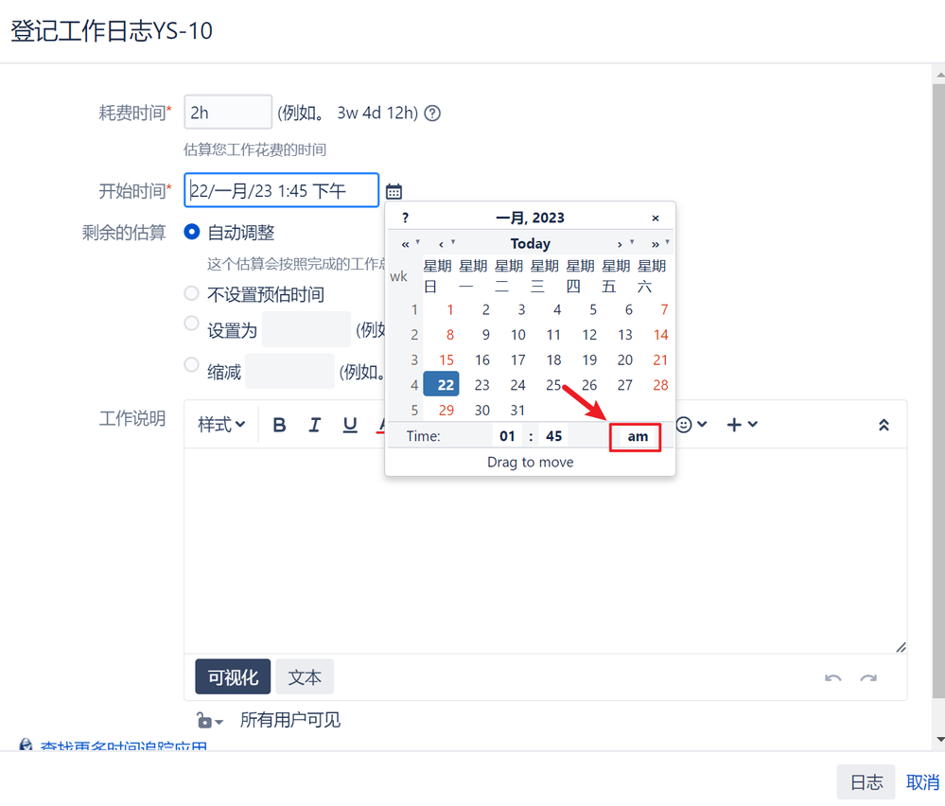This screenshot has width=945, height=806.
Task: Toggle underline formatting in the editor toolbar
Action: (350, 425)
